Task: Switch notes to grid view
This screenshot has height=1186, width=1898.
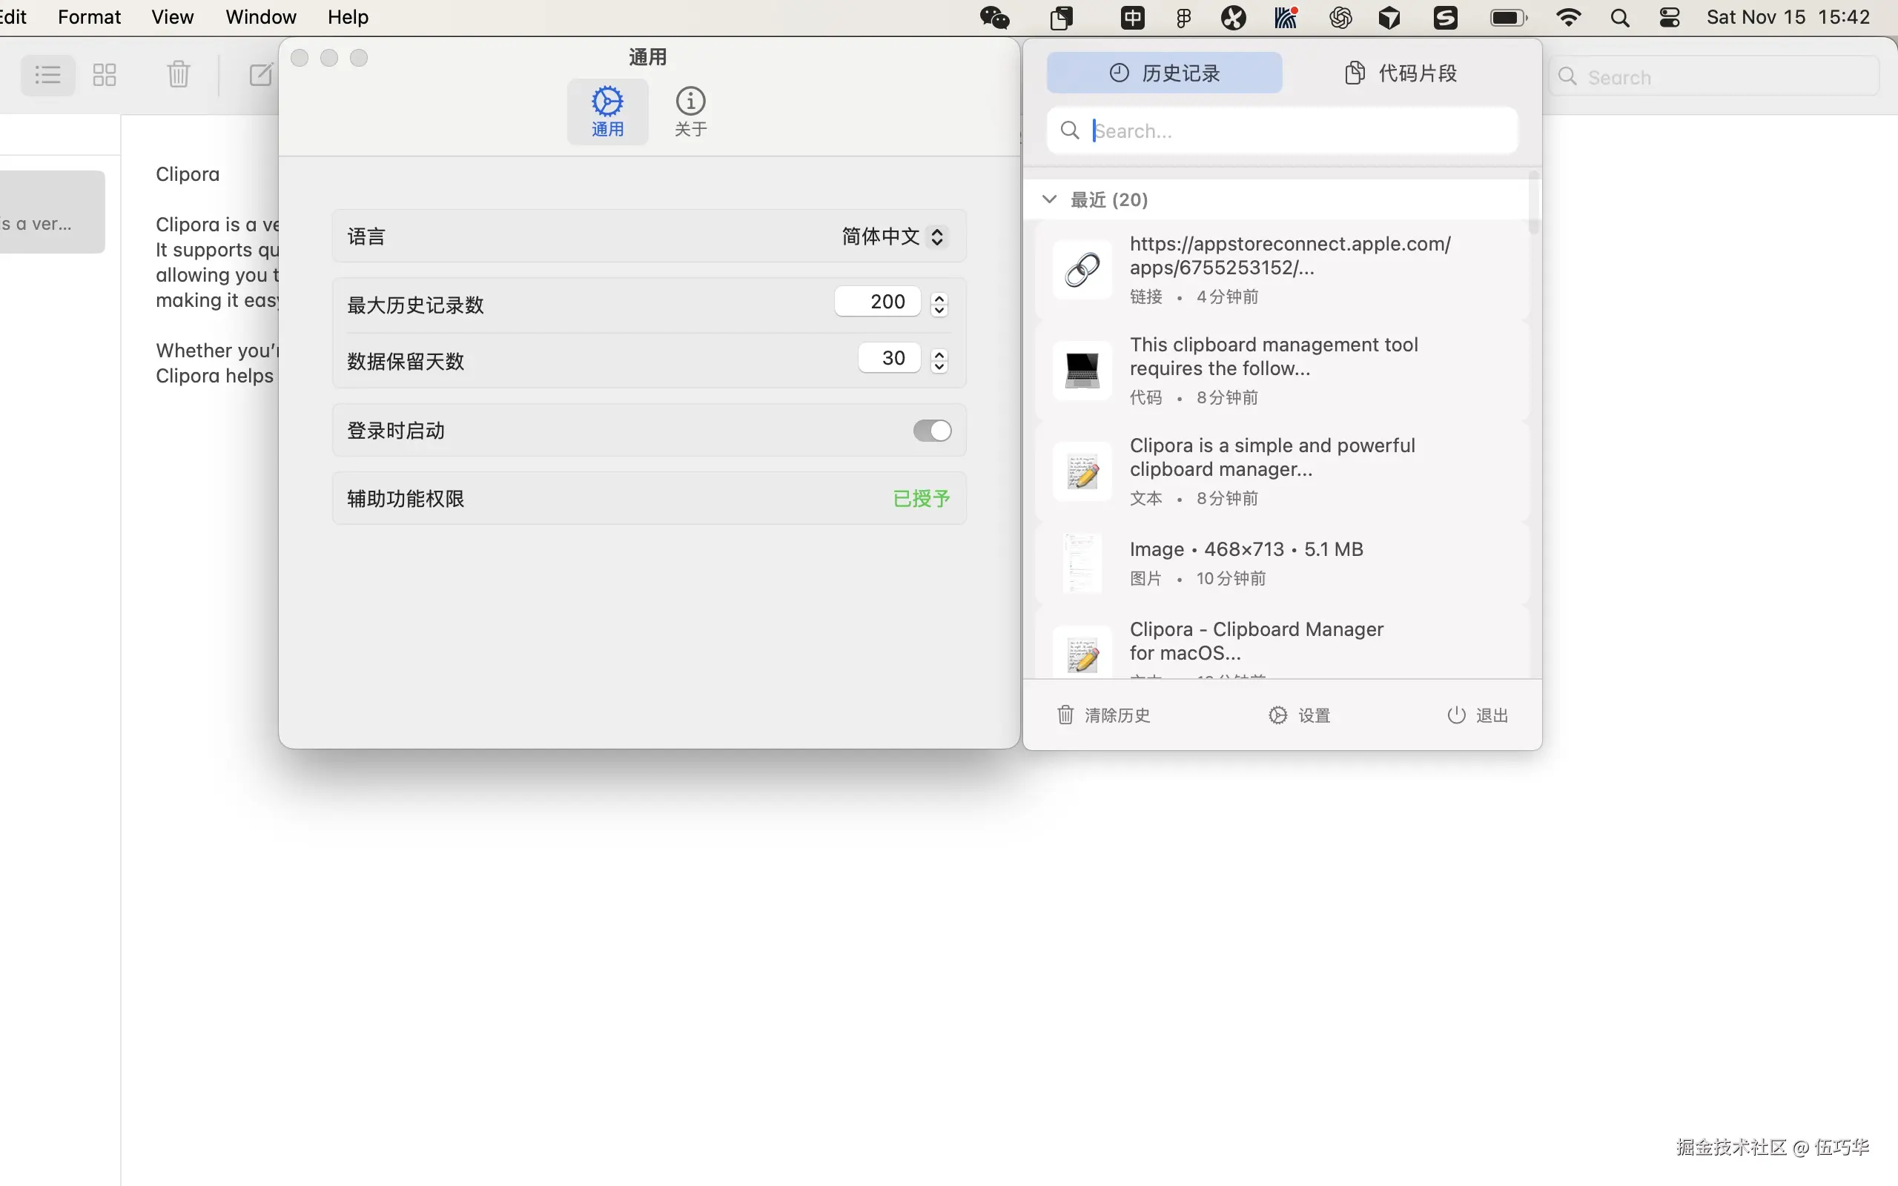Action: (104, 75)
